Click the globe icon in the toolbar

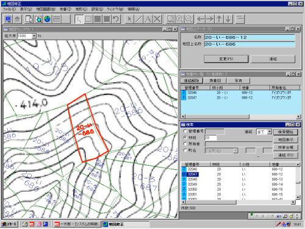(48, 19)
